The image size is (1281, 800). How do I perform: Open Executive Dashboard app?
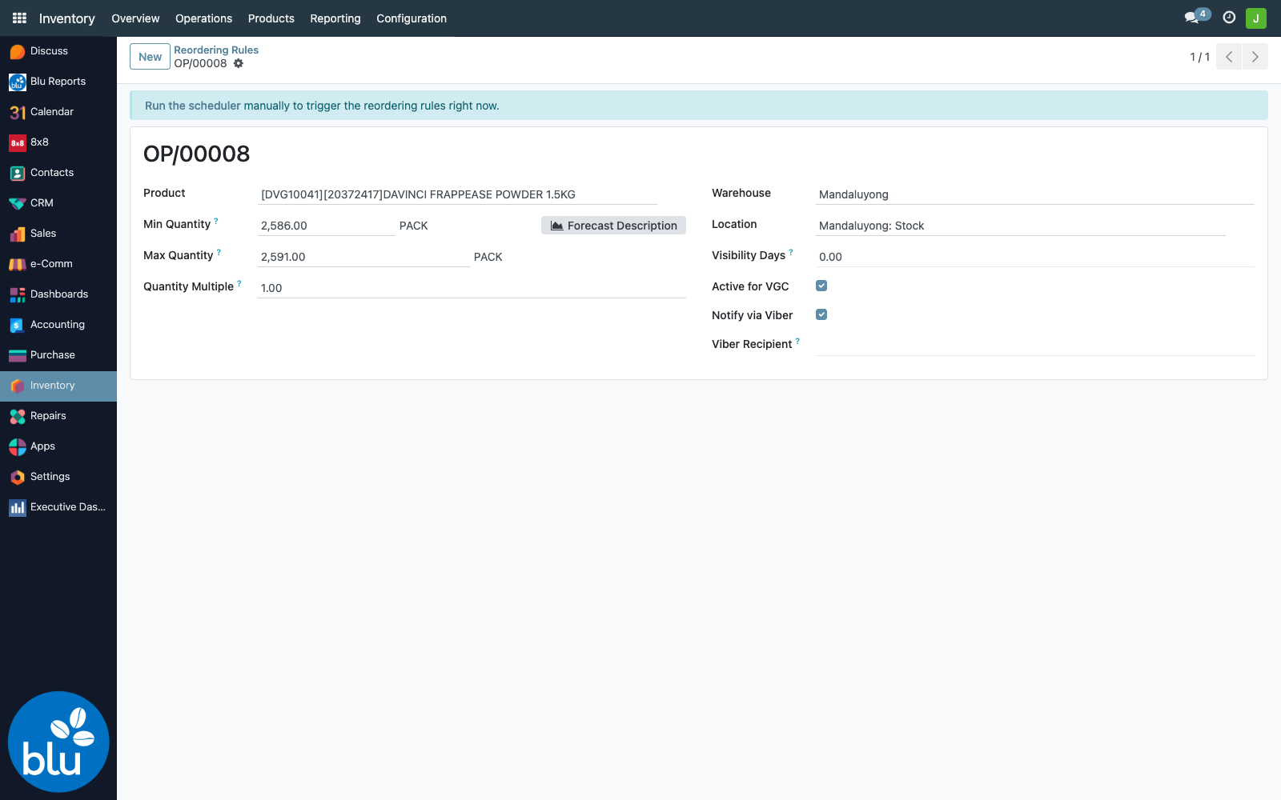pos(58,507)
